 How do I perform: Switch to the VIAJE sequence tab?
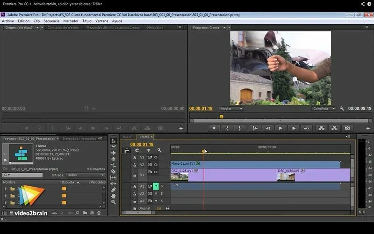pos(127,137)
